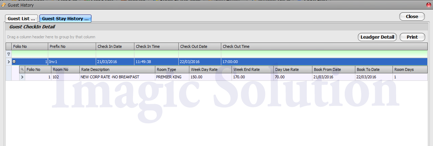433x146 pixels.
Task: Sort by Check In Date column
Action: [x=115, y=46]
